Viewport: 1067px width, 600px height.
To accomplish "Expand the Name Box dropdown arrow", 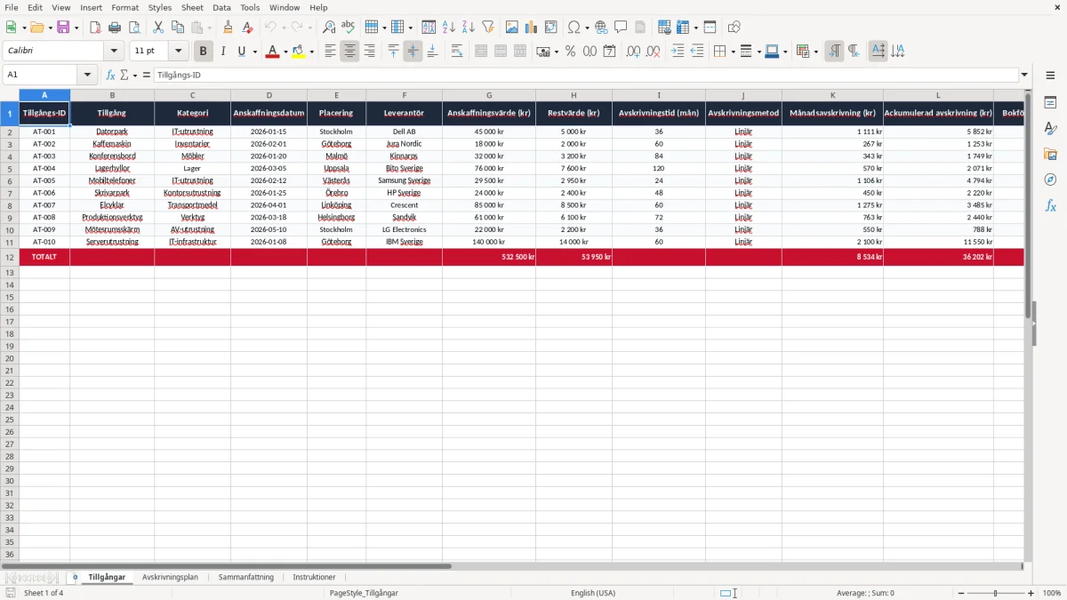I will (87, 76).
